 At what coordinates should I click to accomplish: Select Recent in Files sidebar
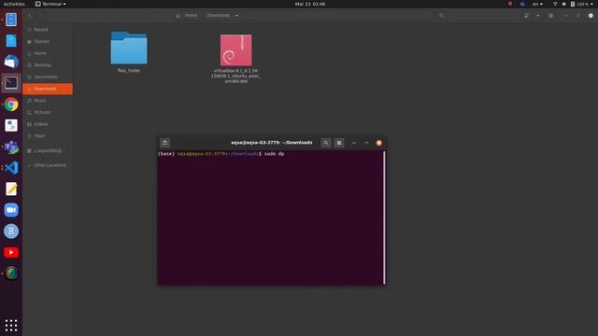48,30
